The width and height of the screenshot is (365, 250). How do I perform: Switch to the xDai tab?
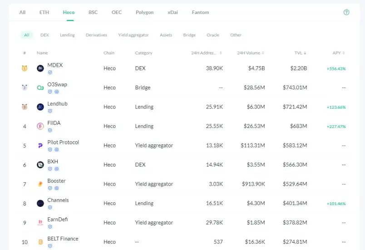[x=173, y=12]
